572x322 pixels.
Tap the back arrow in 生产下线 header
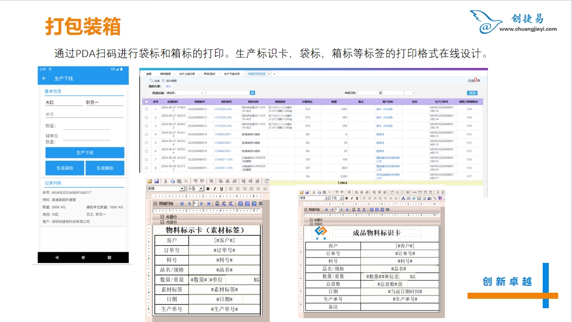click(x=44, y=78)
